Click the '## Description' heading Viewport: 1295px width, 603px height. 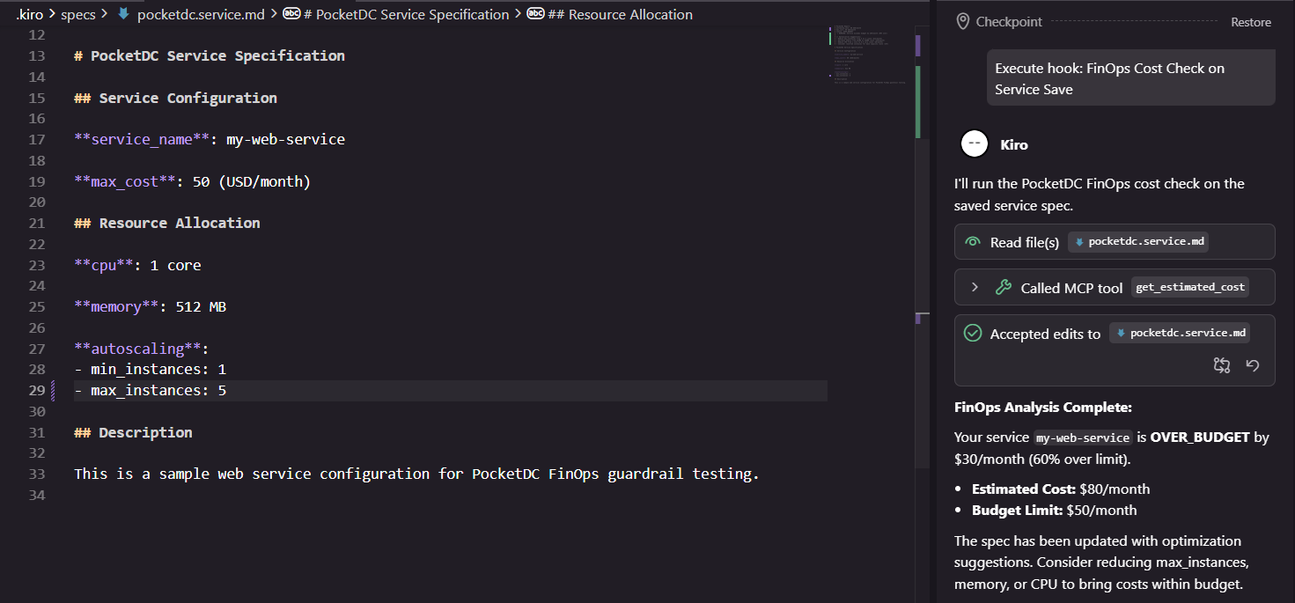click(x=133, y=432)
